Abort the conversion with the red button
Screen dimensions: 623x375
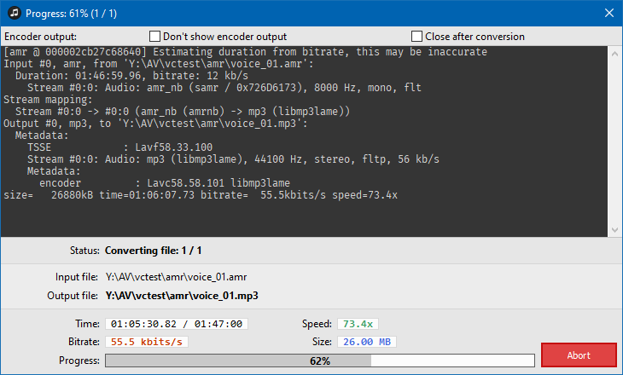point(579,355)
